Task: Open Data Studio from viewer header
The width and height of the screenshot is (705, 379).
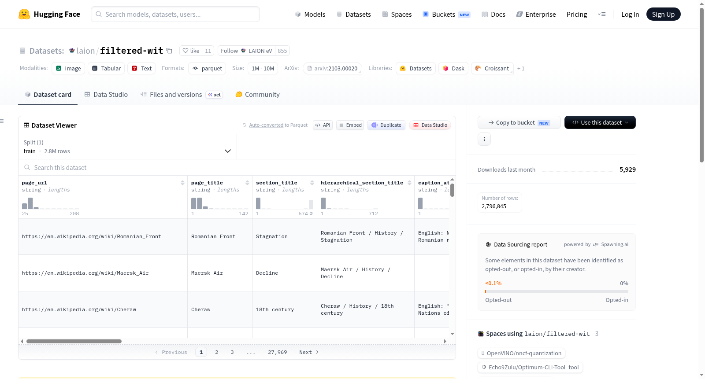Action: pos(430,125)
